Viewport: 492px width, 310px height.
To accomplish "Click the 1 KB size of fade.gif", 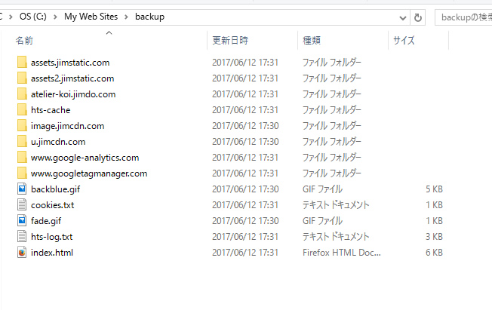I will 434,221.
